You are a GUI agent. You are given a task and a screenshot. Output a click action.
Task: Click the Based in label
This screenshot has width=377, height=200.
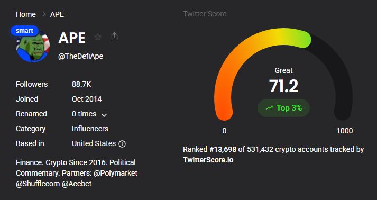coord(30,143)
